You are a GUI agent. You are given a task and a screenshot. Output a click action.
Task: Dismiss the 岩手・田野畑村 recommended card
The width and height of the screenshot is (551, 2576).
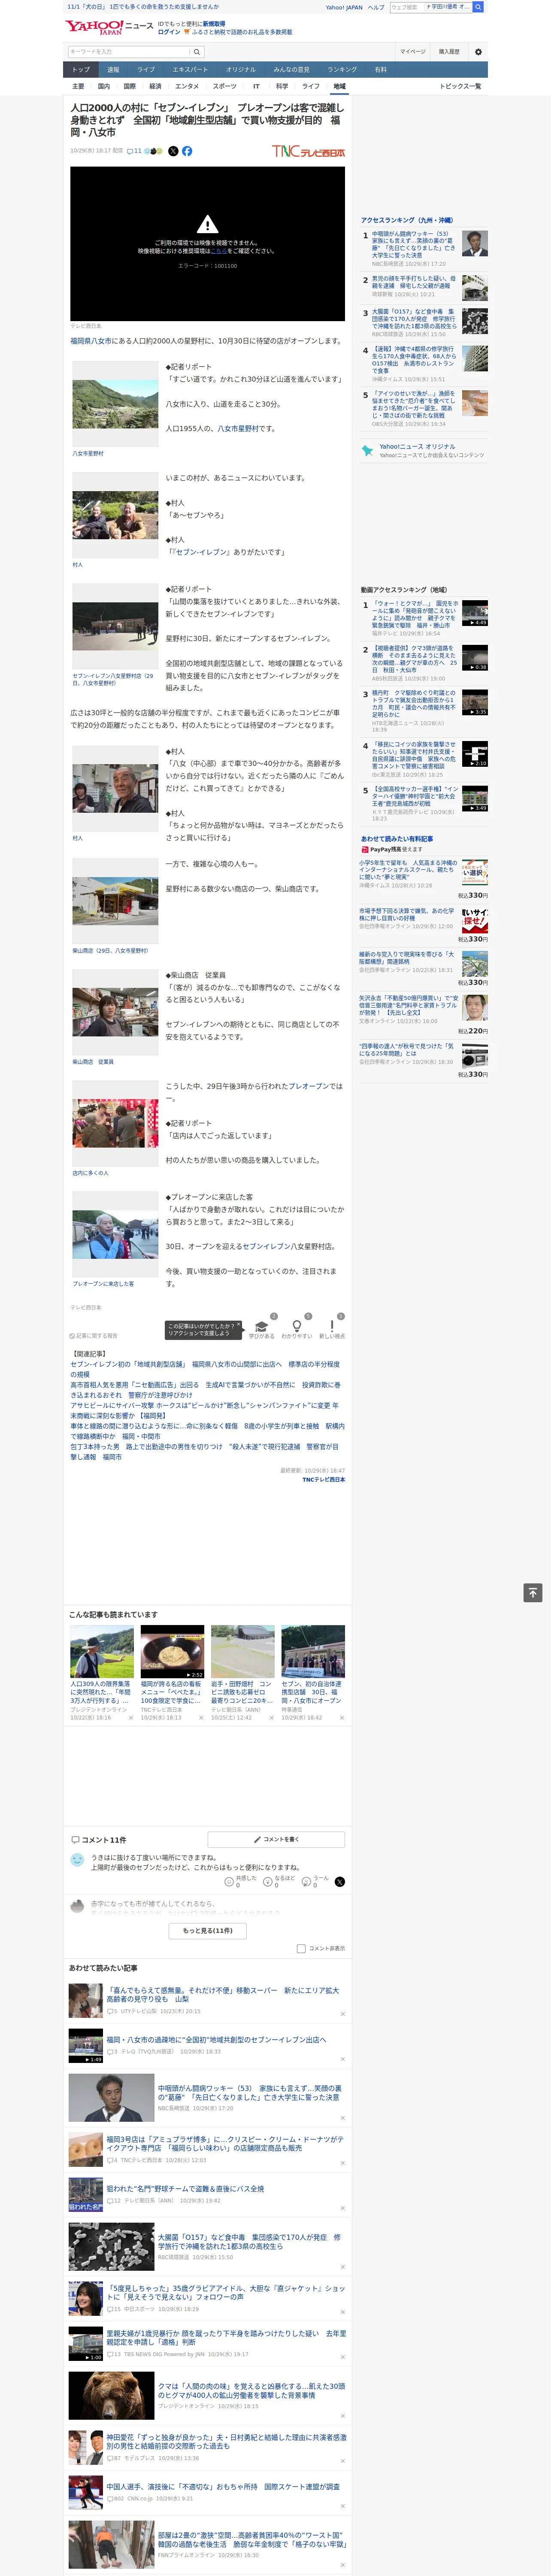point(271,1718)
